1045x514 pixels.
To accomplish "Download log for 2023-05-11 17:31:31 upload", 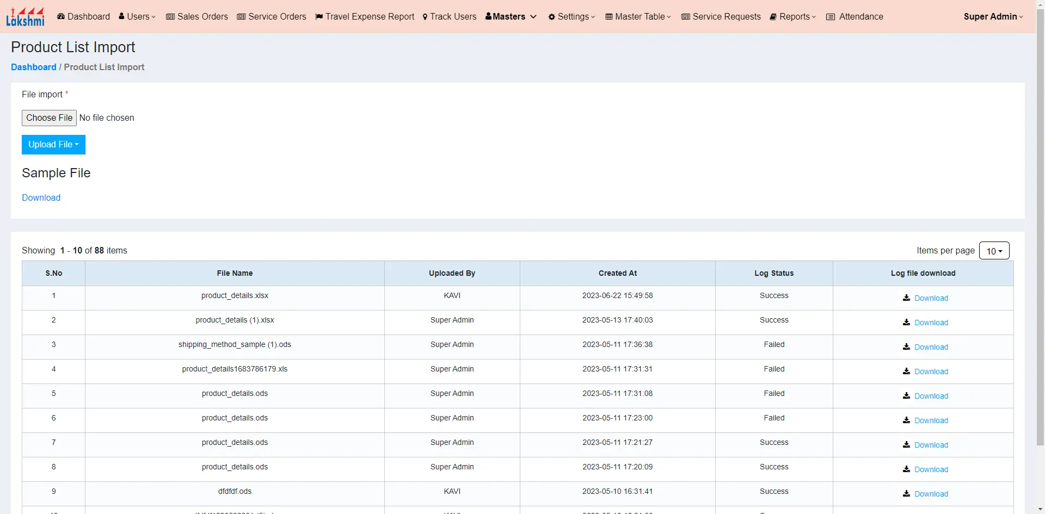I will pos(931,372).
